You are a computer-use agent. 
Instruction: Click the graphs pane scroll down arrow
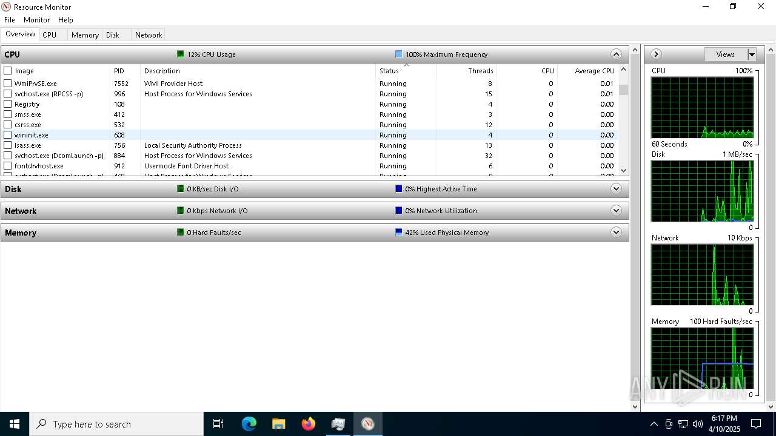tap(771, 406)
